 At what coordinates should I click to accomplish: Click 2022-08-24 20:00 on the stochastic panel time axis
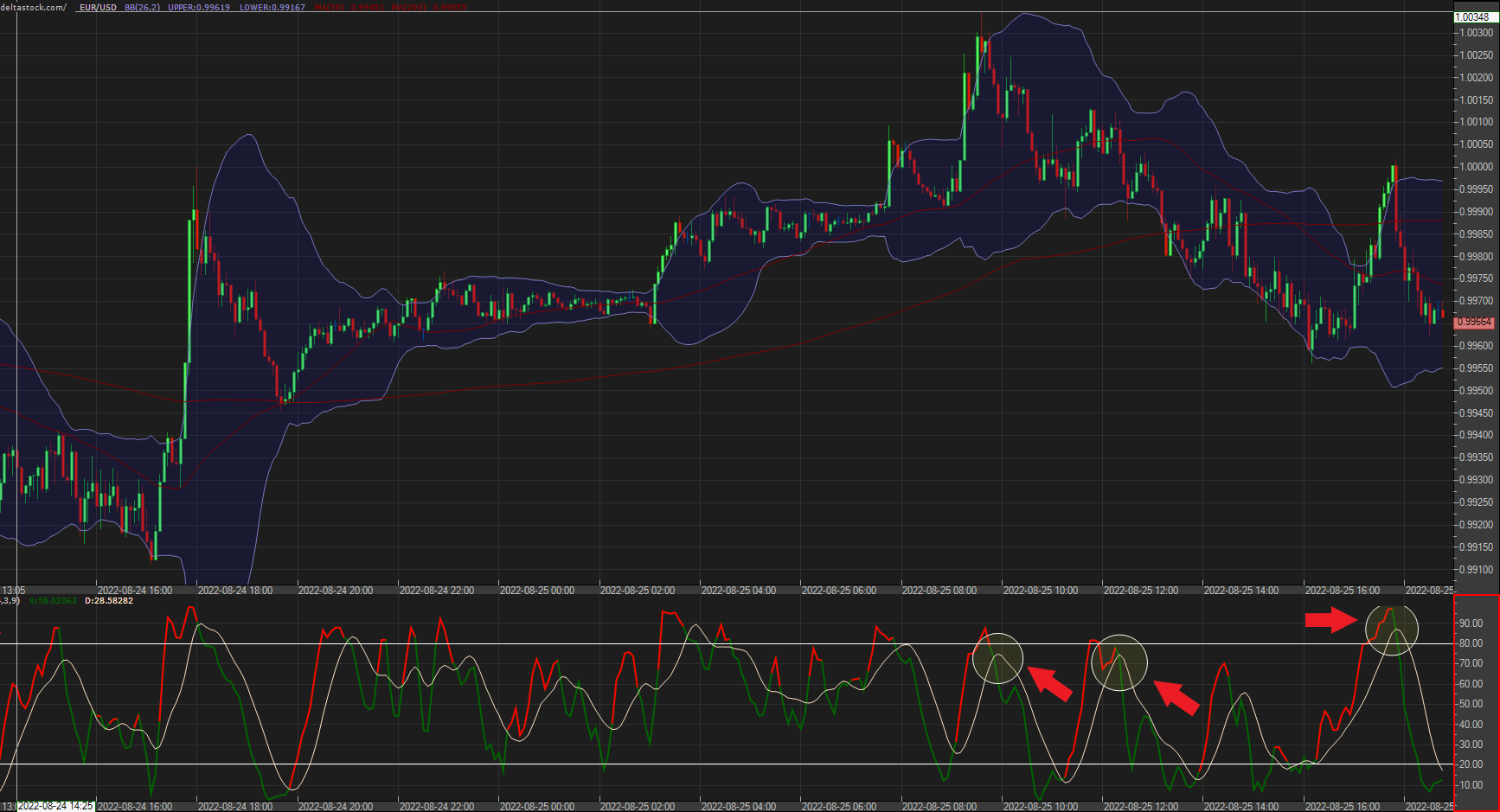336,806
